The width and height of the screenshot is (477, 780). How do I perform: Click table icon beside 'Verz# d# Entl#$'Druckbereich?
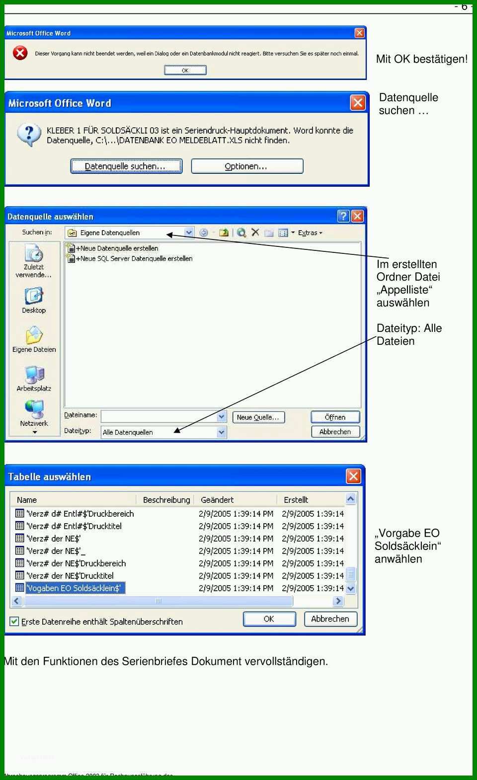(x=20, y=513)
